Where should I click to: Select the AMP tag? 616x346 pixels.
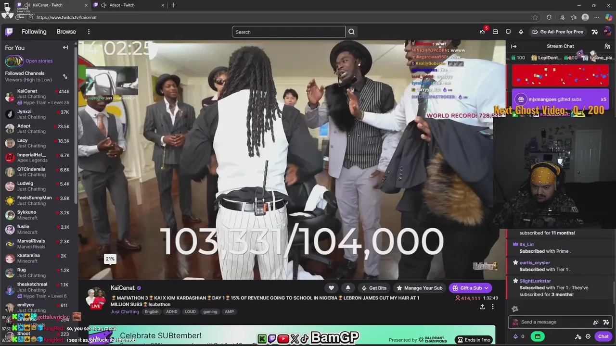[x=229, y=311]
